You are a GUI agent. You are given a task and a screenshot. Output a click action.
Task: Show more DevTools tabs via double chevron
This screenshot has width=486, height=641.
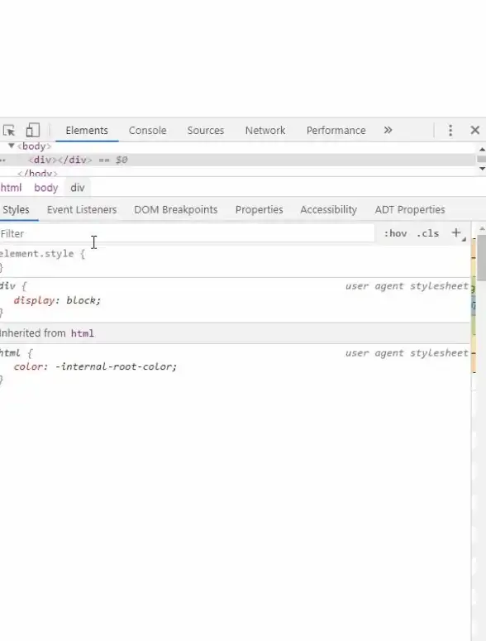388,130
